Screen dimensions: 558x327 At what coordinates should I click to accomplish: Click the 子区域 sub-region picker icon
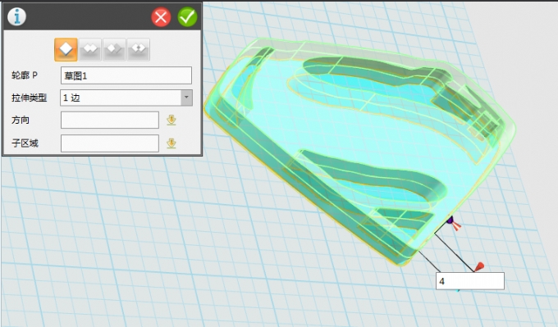coord(172,143)
